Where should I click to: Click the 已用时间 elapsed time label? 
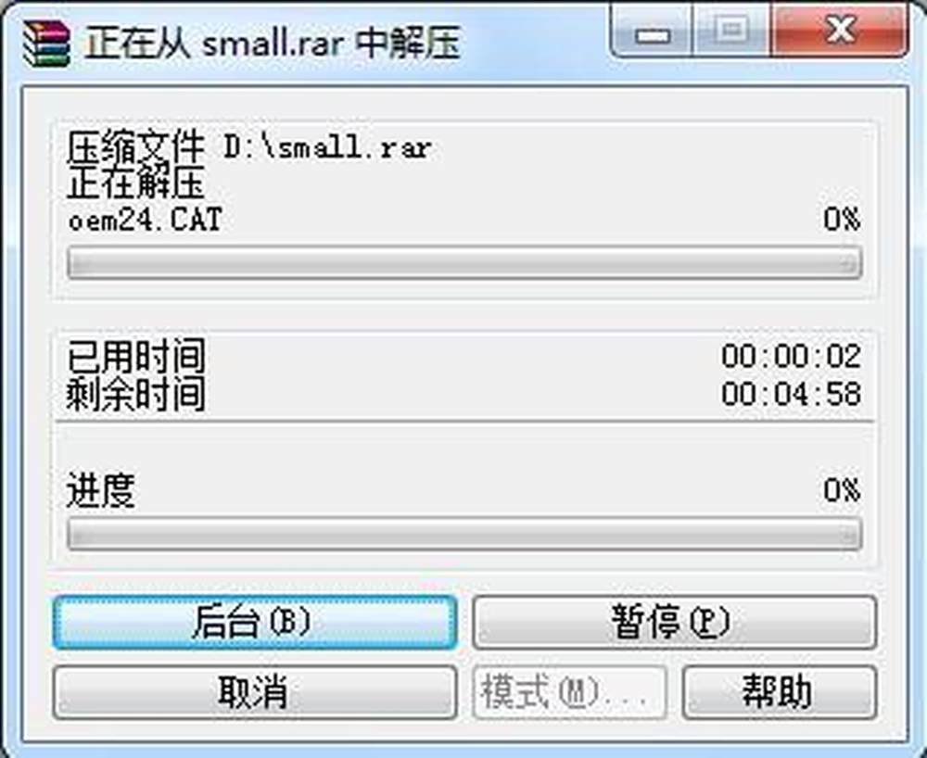tap(136, 356)
